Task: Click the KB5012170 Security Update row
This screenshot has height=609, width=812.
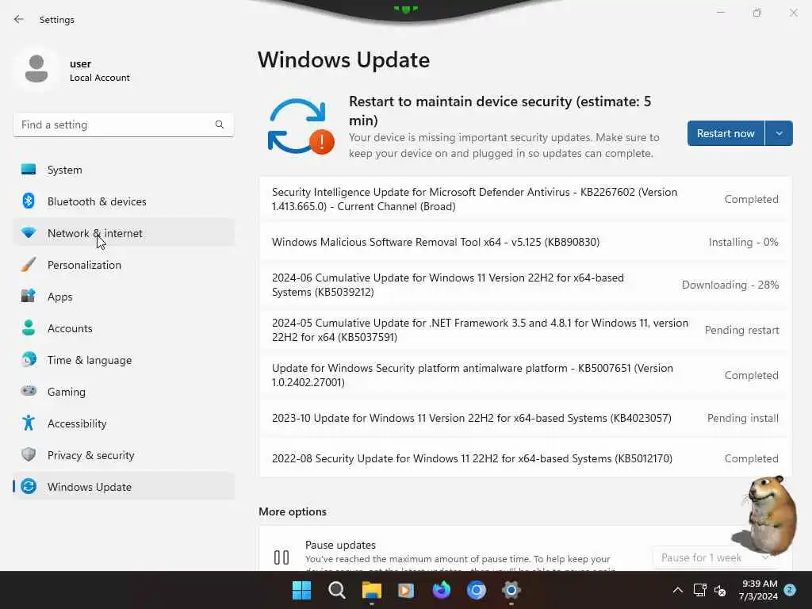Action: (x=526, y=458)
